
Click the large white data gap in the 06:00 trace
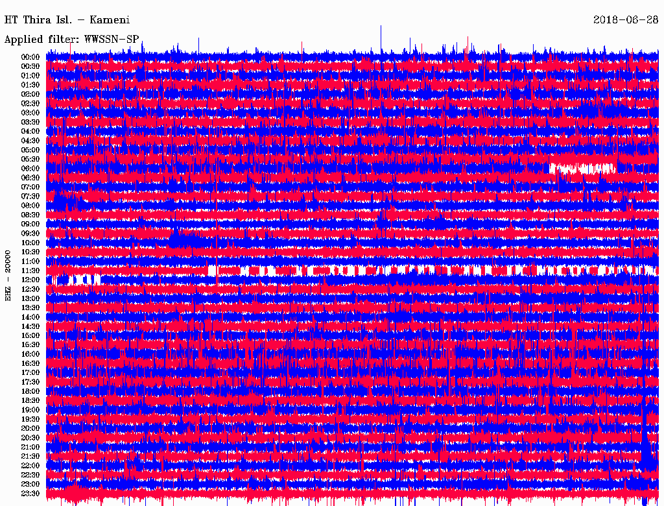click(x=582, y=169)
